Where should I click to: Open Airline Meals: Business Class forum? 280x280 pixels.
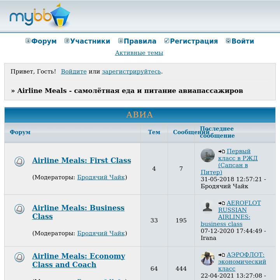click(x=79, y=212)
